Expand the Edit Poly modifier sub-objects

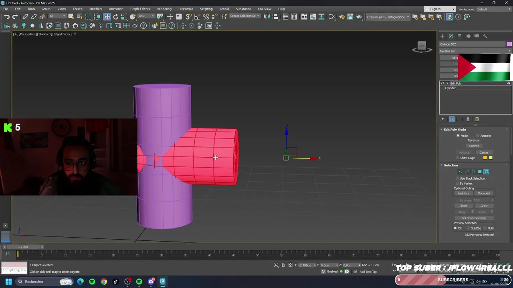pyautogui.click(x=447, y=83)
